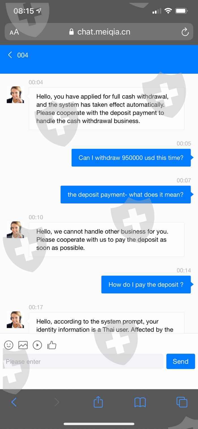Go back using Safari's back arrow
198x429 pixels.
coord(14,402)
